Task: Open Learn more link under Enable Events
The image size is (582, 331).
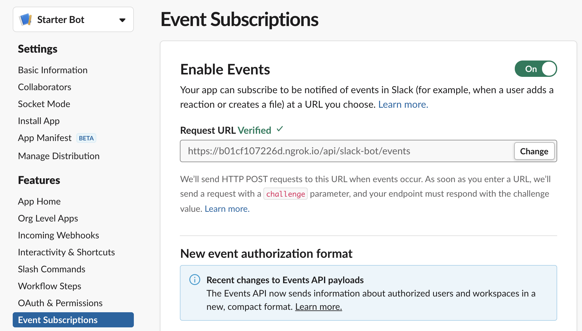Action: tap(403, 104)
